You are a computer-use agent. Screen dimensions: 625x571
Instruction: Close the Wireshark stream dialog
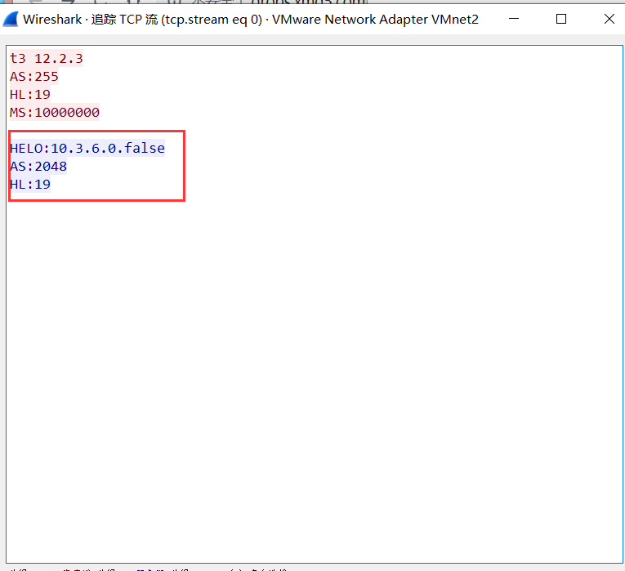(x=609, y=19)
